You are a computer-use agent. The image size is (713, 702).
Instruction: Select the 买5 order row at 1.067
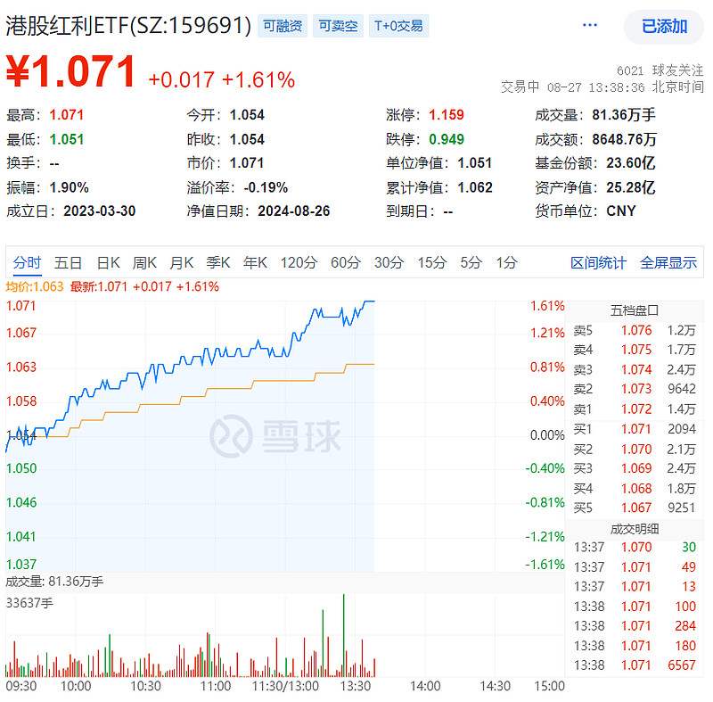pos(635,508)
